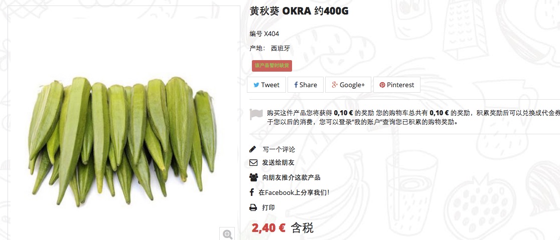This screenshot has width=560, height=240.
Task: Select 向朋友推介这款产品 link
Action: point(291,177)
